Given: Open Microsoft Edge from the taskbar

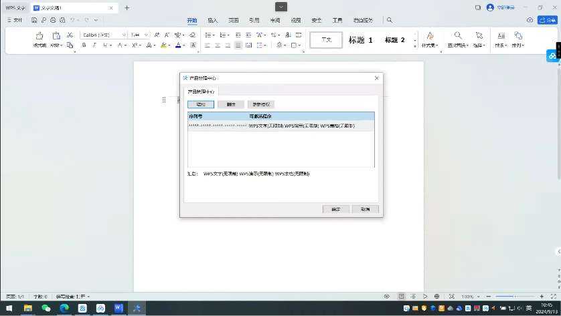Looking at the screenshot, I should [64, 308].
